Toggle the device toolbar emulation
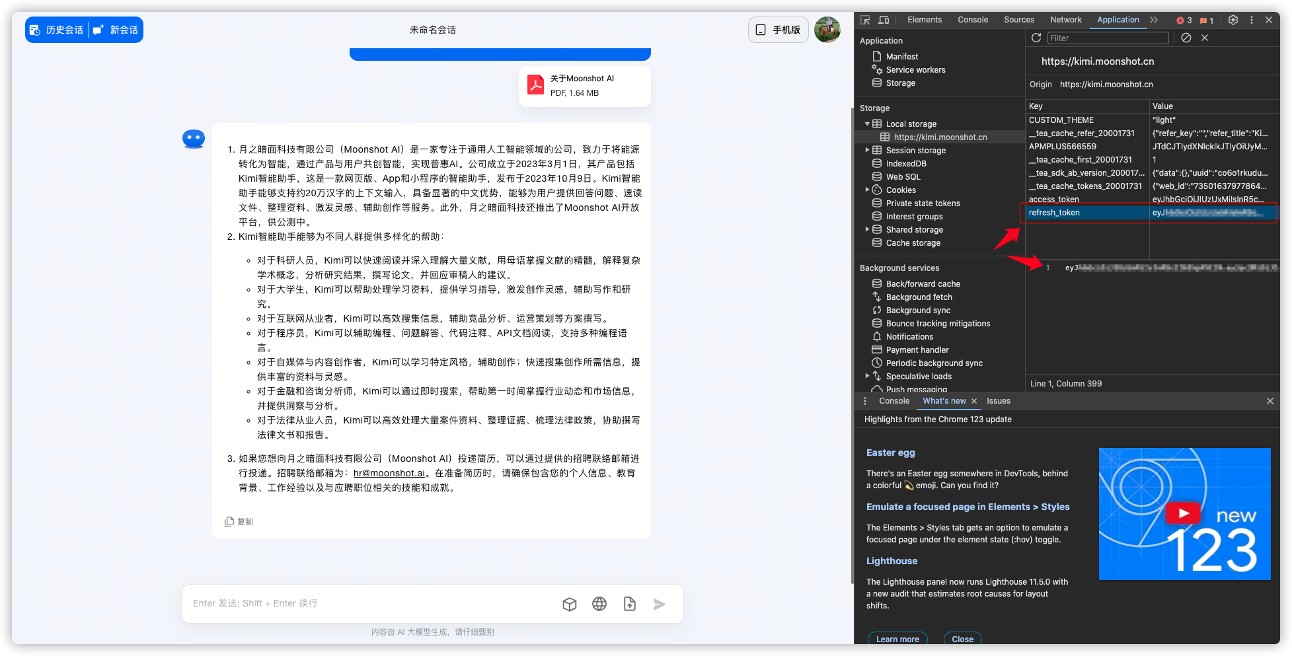This screenshot has width=1292, height=656. click(883, 20)
